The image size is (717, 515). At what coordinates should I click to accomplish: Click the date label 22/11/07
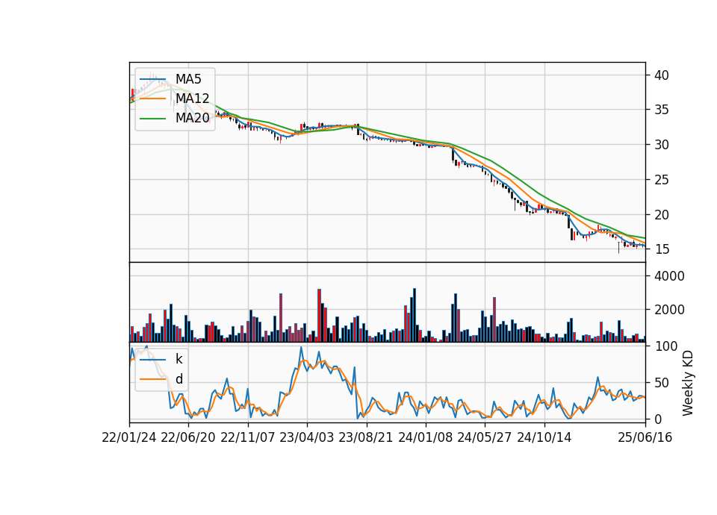pyautogui.click(x=248, y=437)
